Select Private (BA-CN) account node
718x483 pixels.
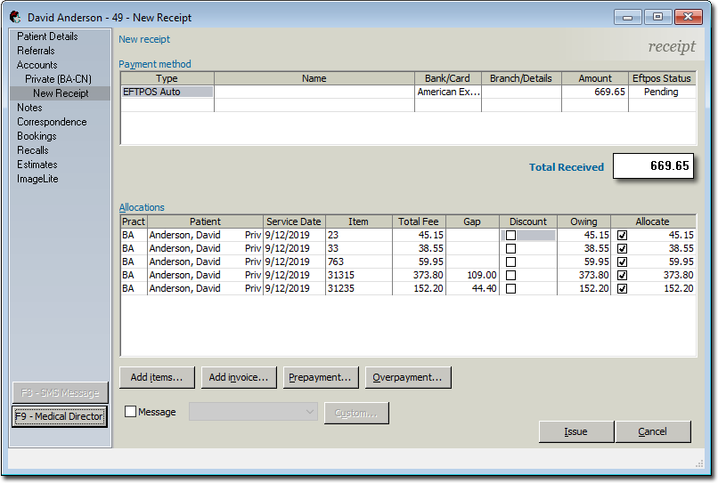pyautogui.click(x=58, y=79)
